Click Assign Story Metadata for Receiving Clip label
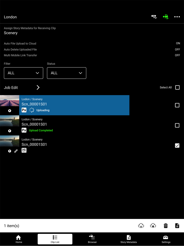This screenshot has width=184, height=246. coord(30,28)
